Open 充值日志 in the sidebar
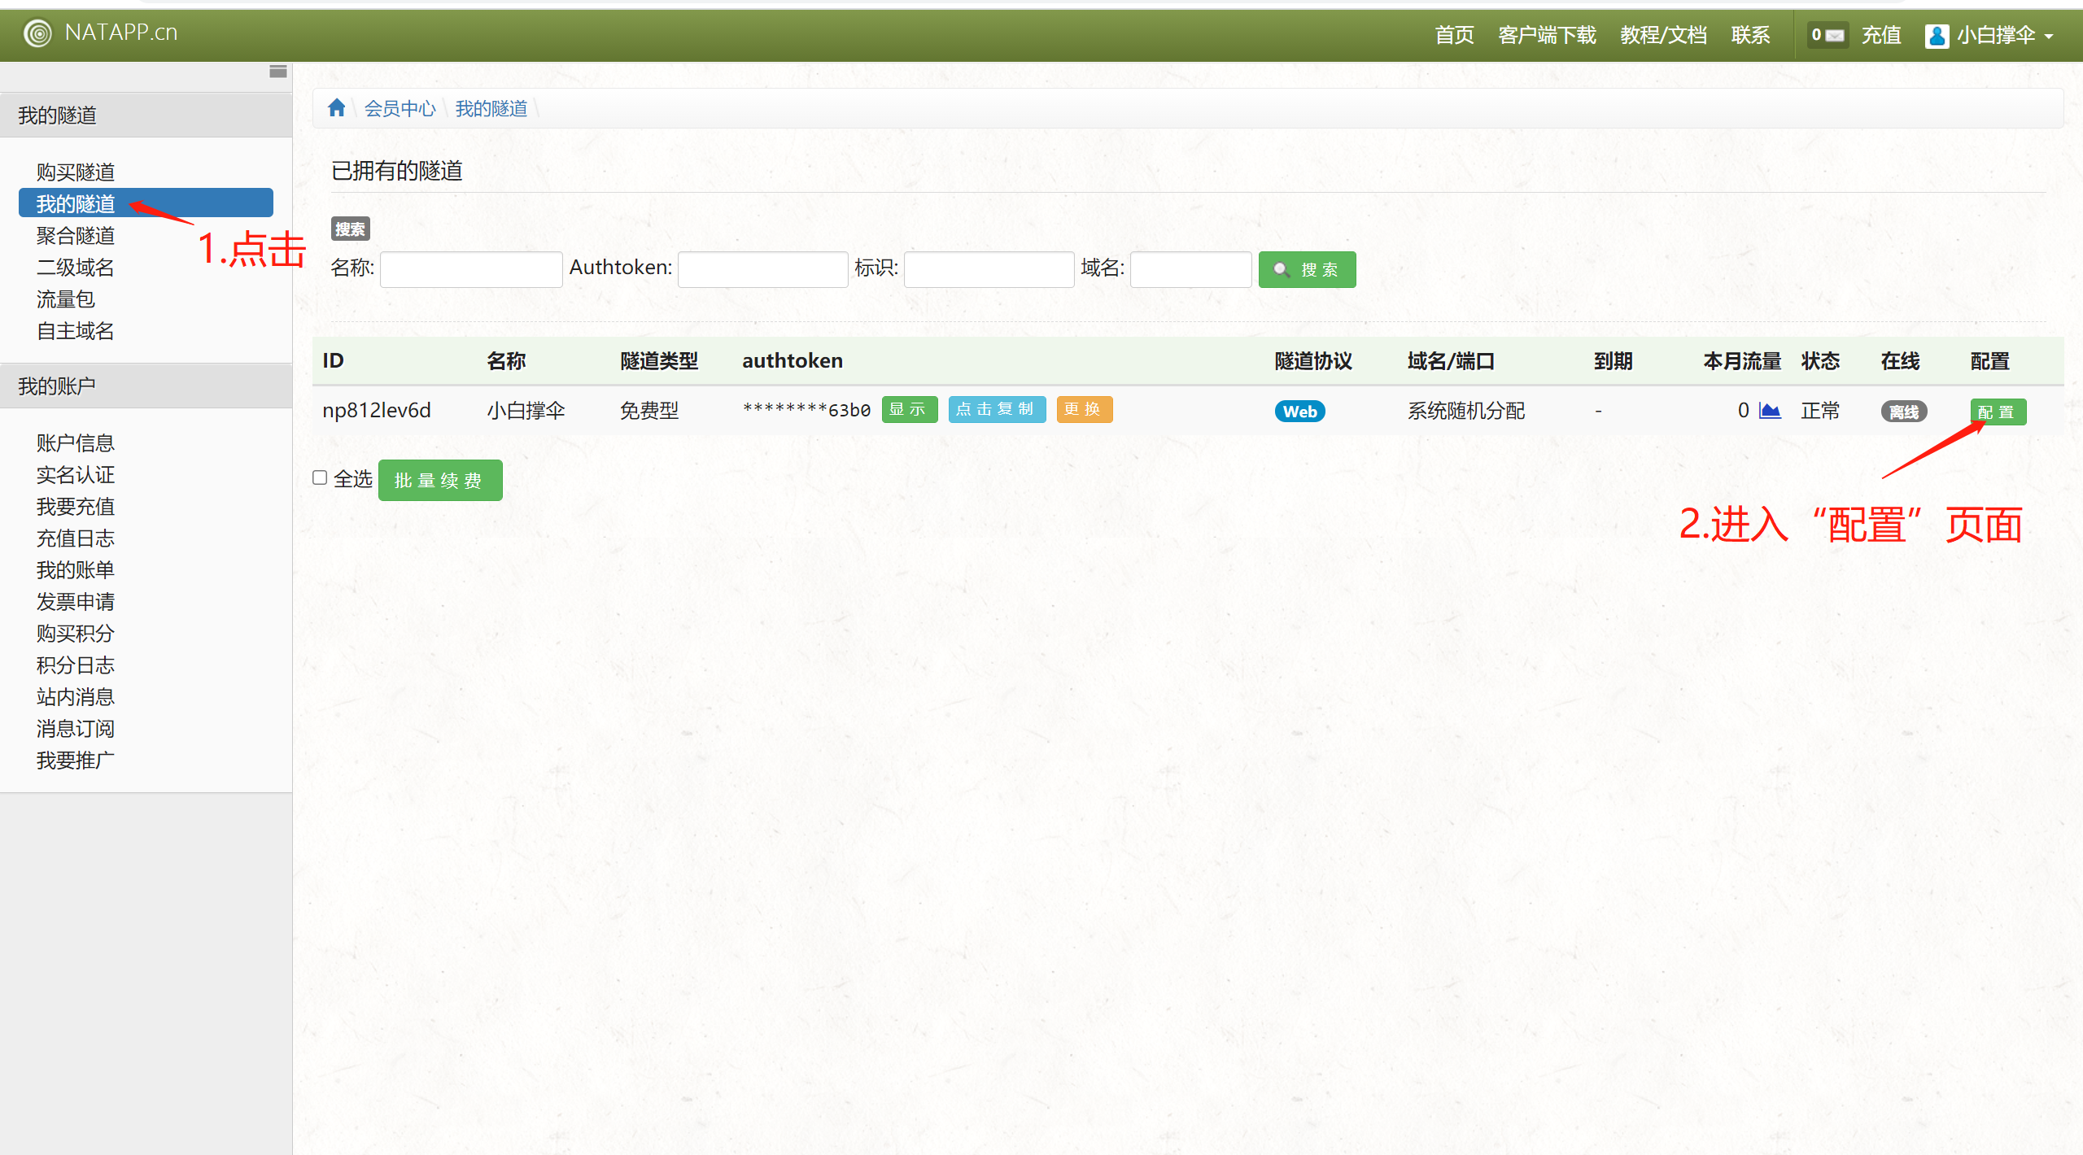Screen dimensions: 2083x1155 coord(76,538)
